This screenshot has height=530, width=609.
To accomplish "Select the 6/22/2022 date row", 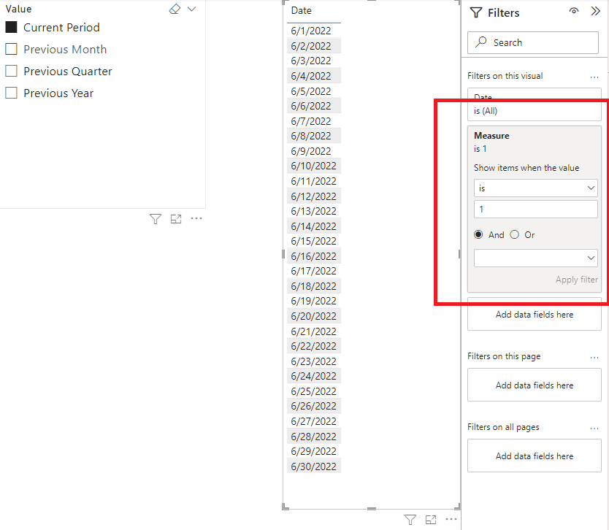I will [x=314, y=346].
